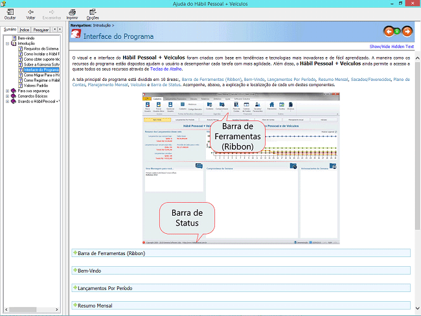Click the red Hábil logo icon

point(76,34)
